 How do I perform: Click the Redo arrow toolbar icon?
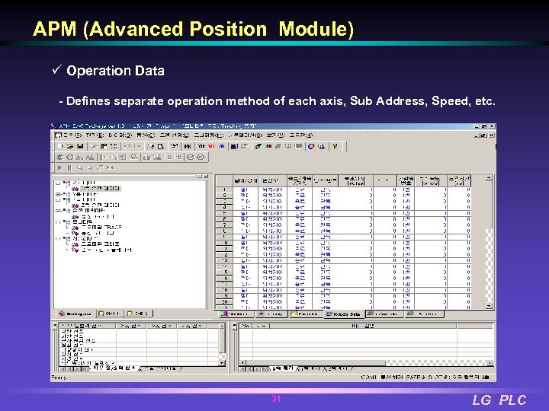[137, 146]
